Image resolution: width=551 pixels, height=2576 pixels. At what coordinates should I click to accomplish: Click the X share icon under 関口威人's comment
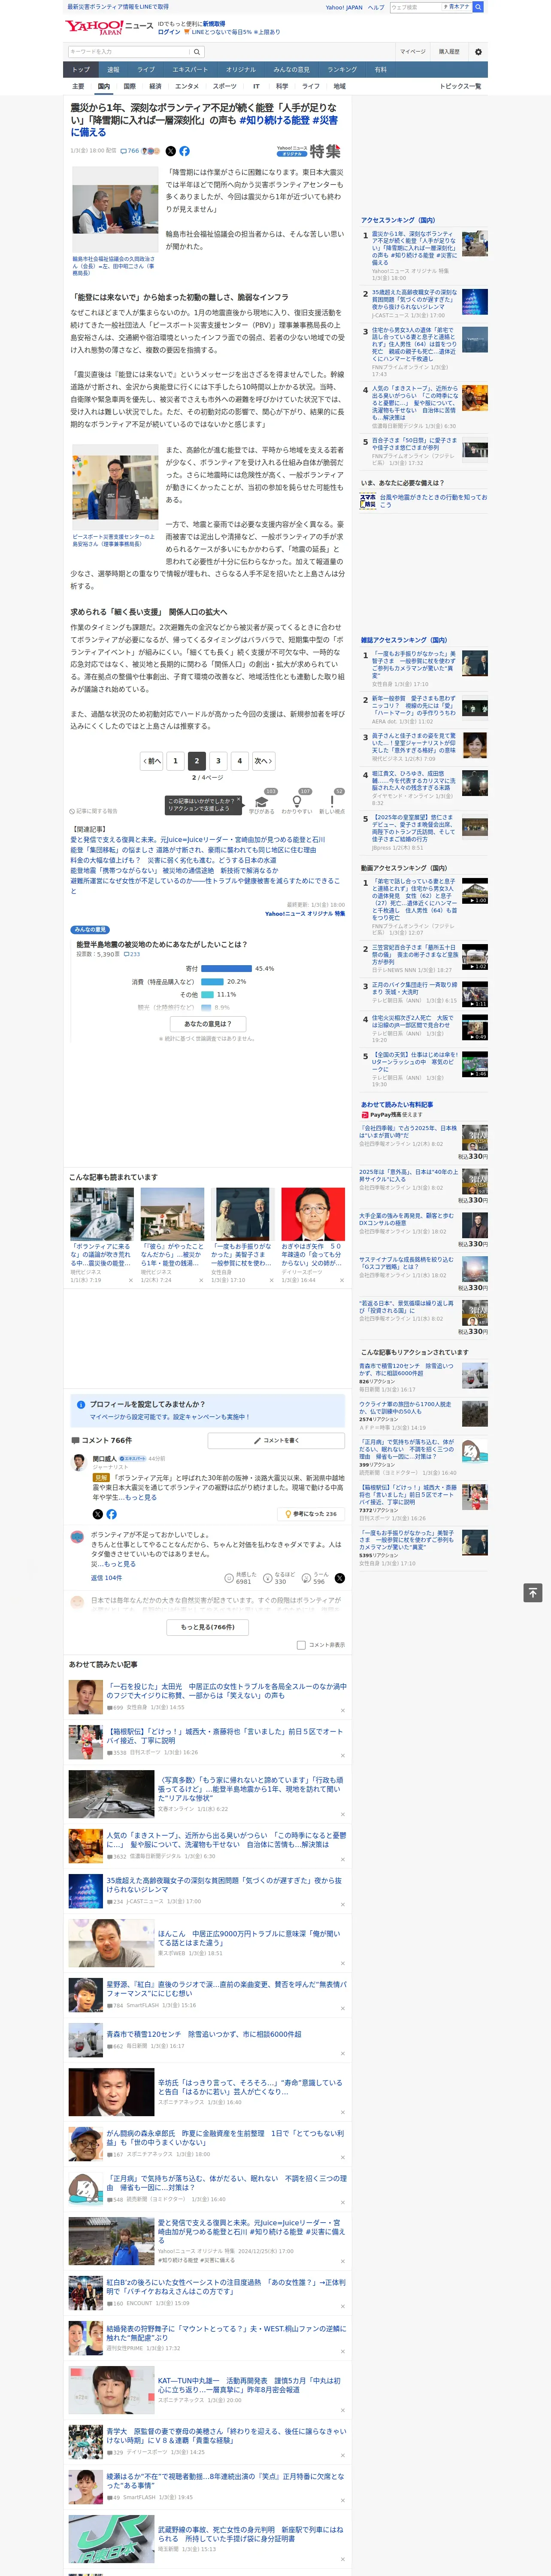(x=97, y=1514)
